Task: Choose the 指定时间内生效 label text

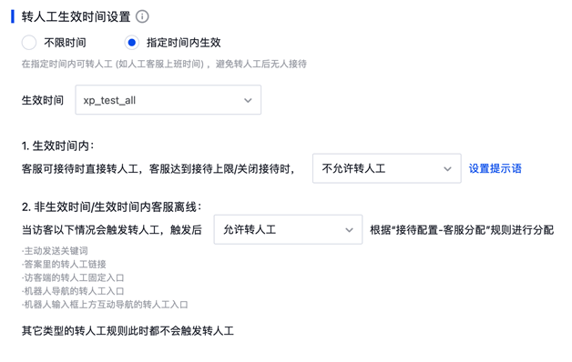Action: (183, 43)
